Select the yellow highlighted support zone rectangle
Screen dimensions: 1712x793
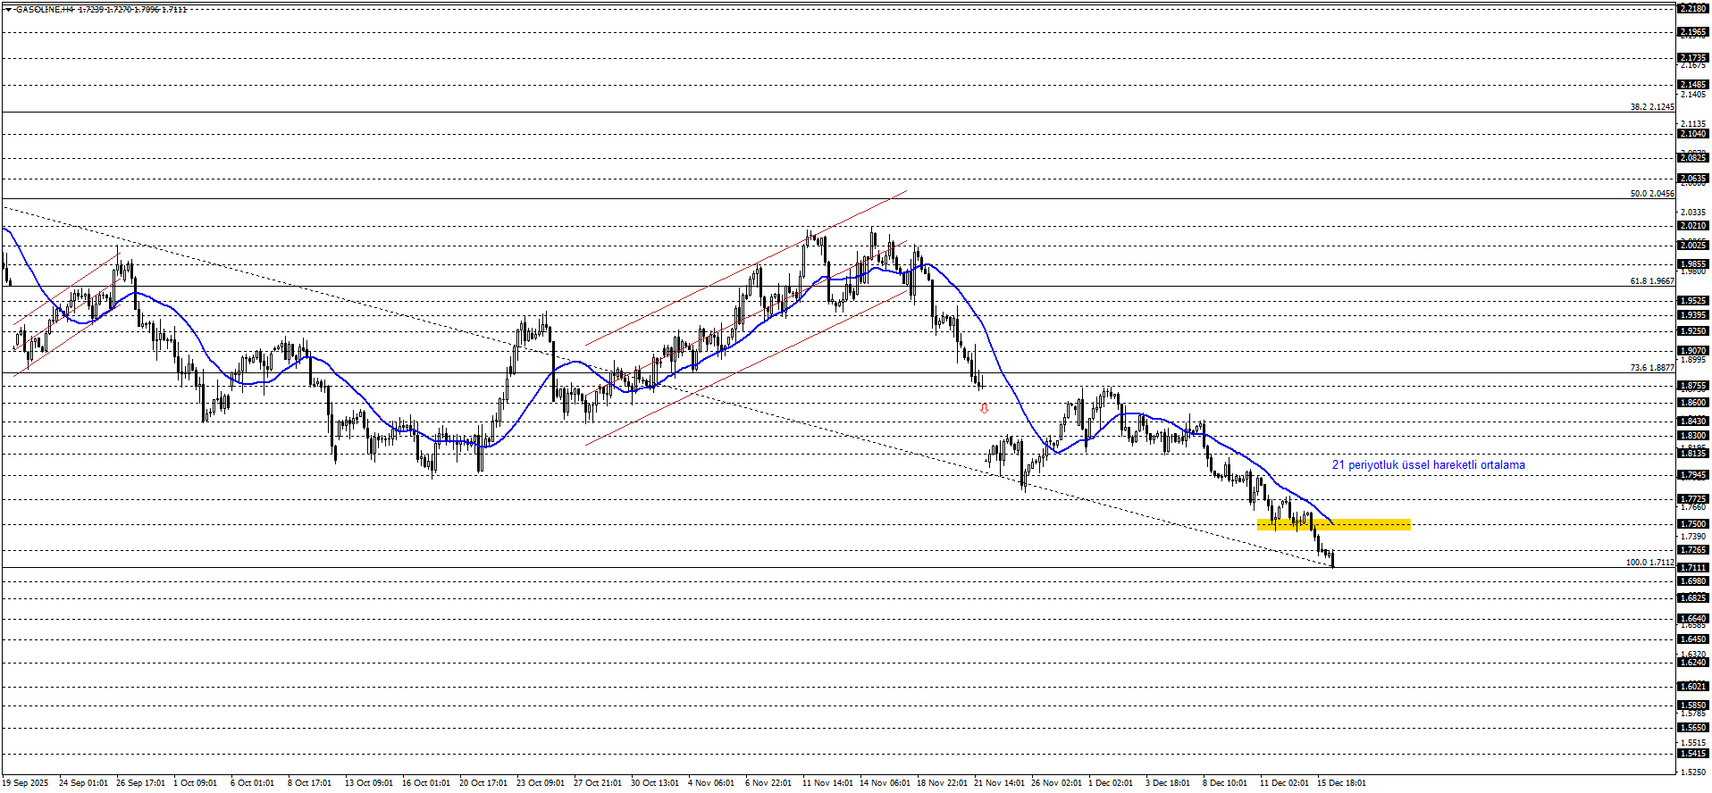pos(1333,525)
